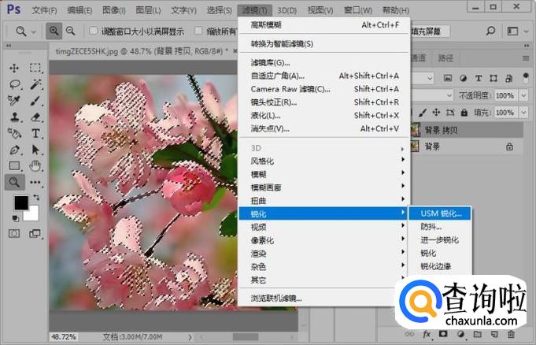
Task: Select the Path Selection arrow tool
Action: coord(35,150)
